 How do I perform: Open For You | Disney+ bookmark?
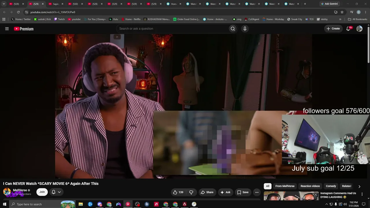[x=95, y=19]
